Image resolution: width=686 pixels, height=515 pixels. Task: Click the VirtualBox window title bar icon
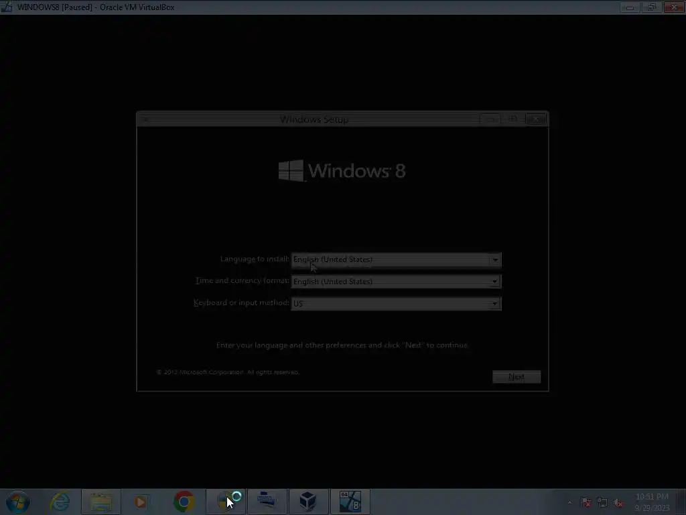coord(7,7)
